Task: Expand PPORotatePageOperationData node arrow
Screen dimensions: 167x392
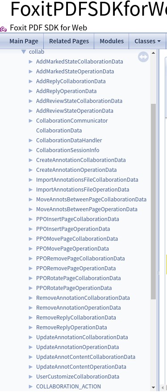Action: point(31,288)
